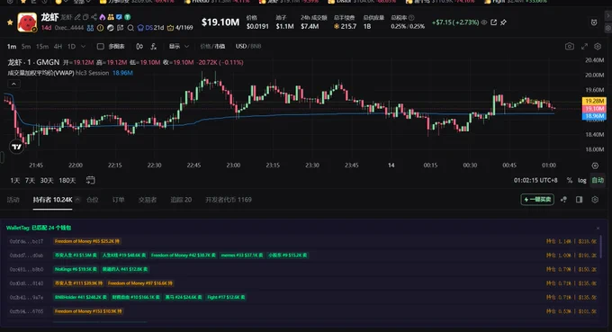Copy contract address 0xec...4444
This screenshot has height=332, width=612.
tap(69, 28)
